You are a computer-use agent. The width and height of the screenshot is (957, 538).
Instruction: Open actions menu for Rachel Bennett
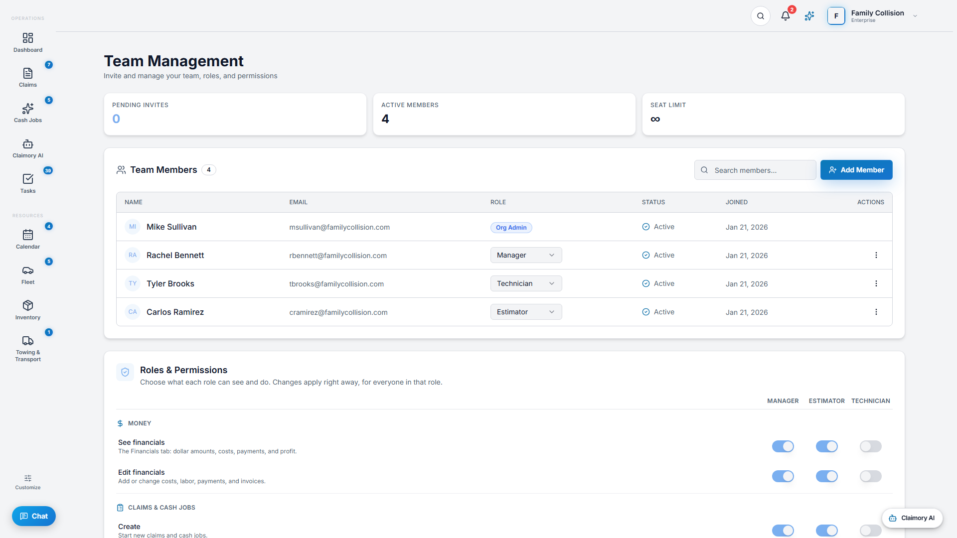pos(876,255)
